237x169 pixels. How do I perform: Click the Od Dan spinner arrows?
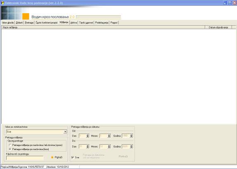point(88,136)
